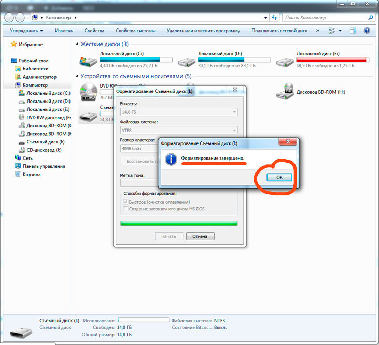Select DVD RW дисковод in sidebar
The width and height of the screenshot is (379, 345).
[x=48, y=118]
